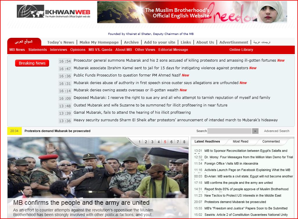The width and height of the screenshot is (298, 219).
Task: Open headline about Foreign Office visiting Alexandria
Action: [x=231, y=163]
